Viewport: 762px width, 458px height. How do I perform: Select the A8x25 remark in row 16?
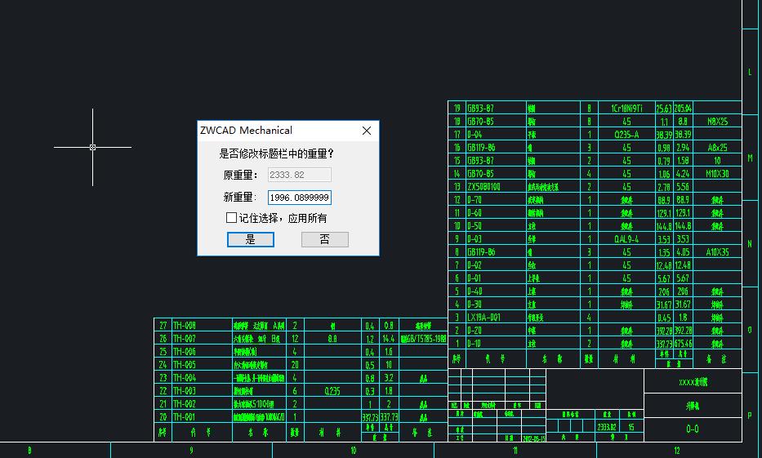click(717, 148)
